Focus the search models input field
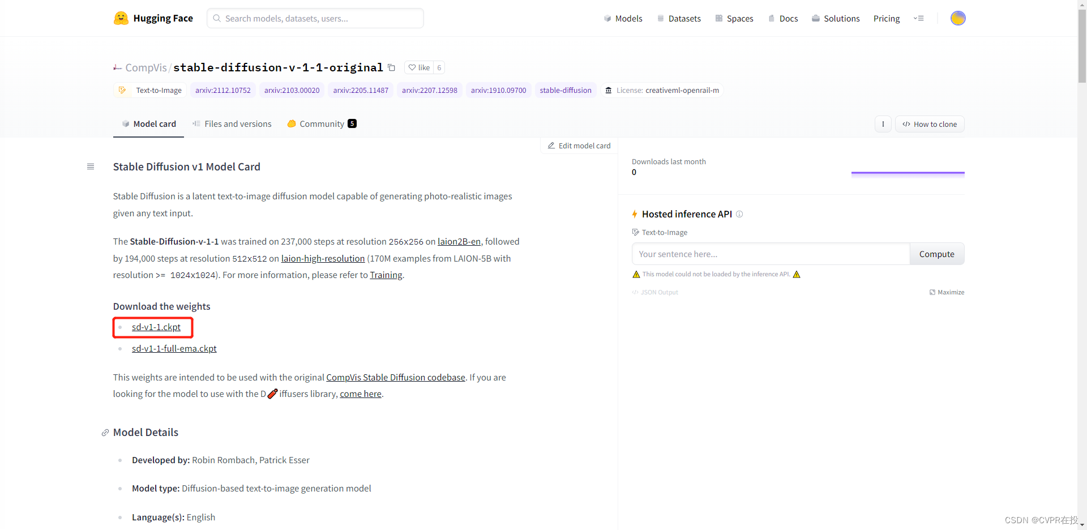Screen dimensions: 1087x530 point(315,18)
